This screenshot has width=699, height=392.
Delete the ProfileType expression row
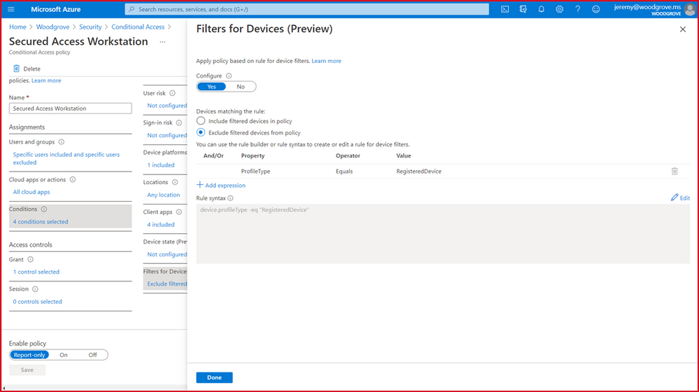[675, 171]
